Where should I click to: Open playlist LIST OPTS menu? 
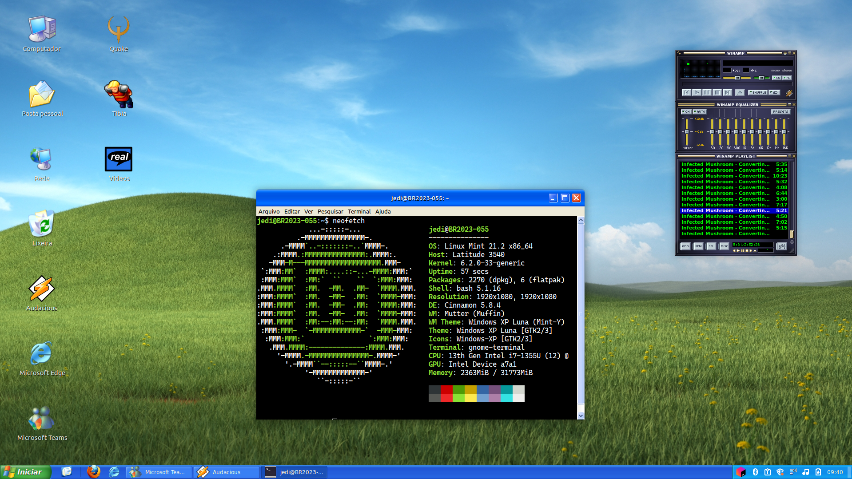(781, 246)
